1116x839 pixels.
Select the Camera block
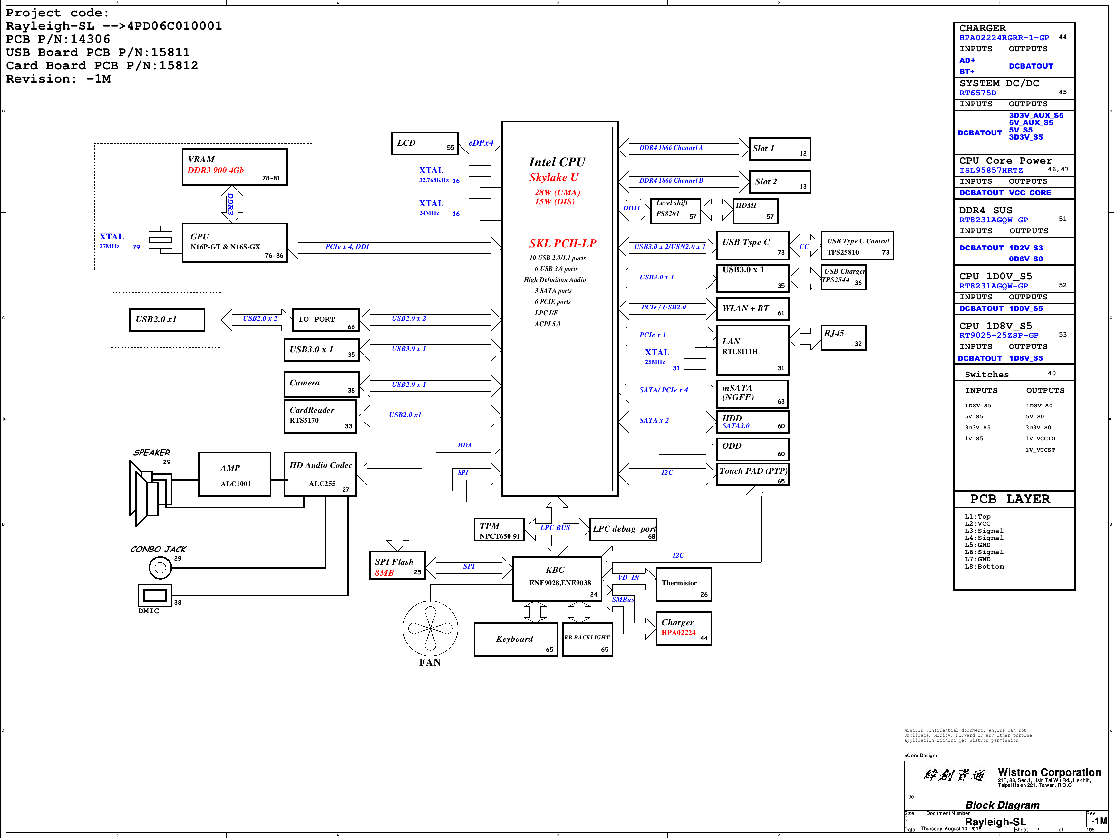321,385
